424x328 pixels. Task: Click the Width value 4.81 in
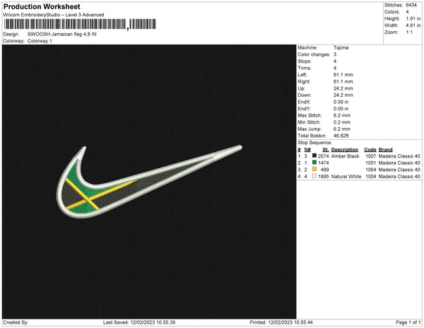pos(413,25)
